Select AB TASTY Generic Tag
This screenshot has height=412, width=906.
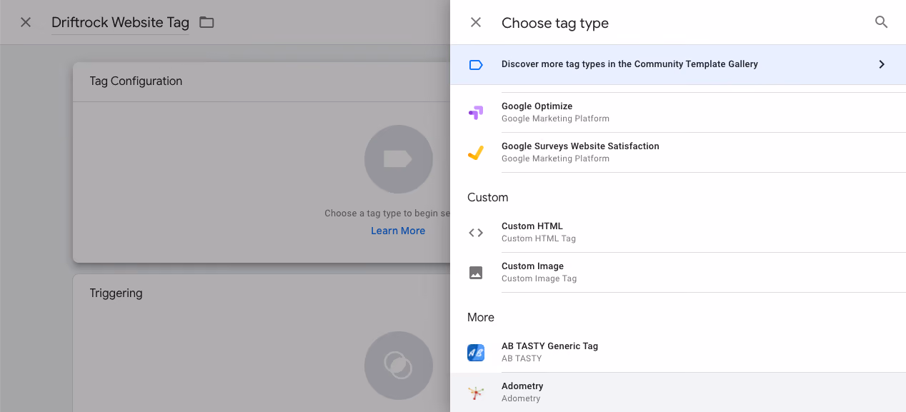(678, 352)
